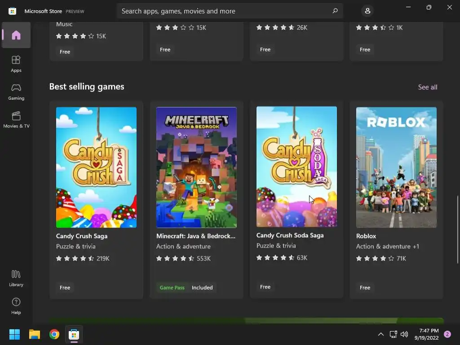
Task: Click the Roblox game title
Action: click(366, 236)
